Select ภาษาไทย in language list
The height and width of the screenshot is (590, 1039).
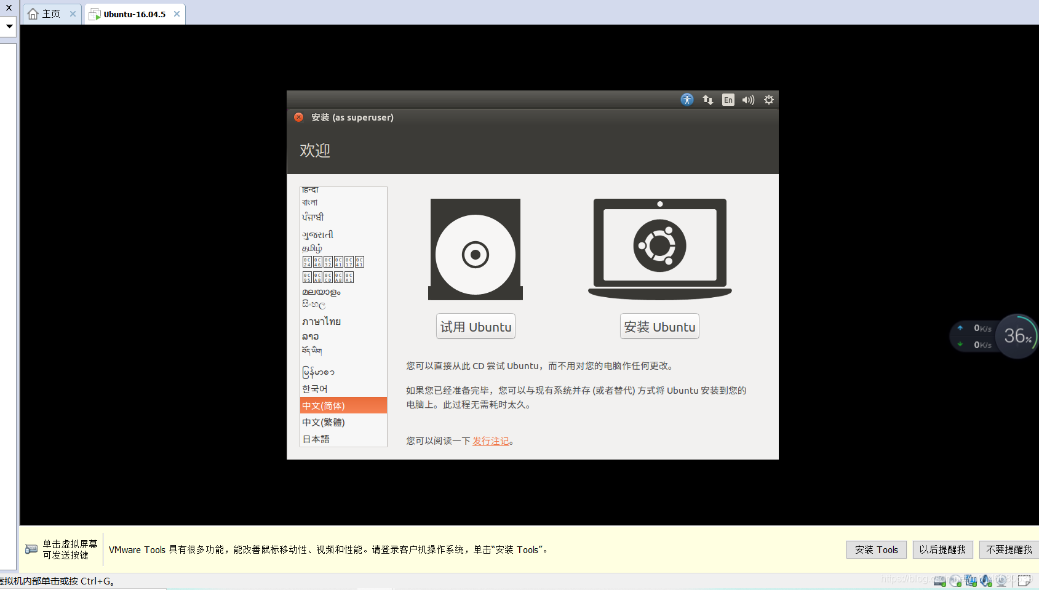[343, 321]
